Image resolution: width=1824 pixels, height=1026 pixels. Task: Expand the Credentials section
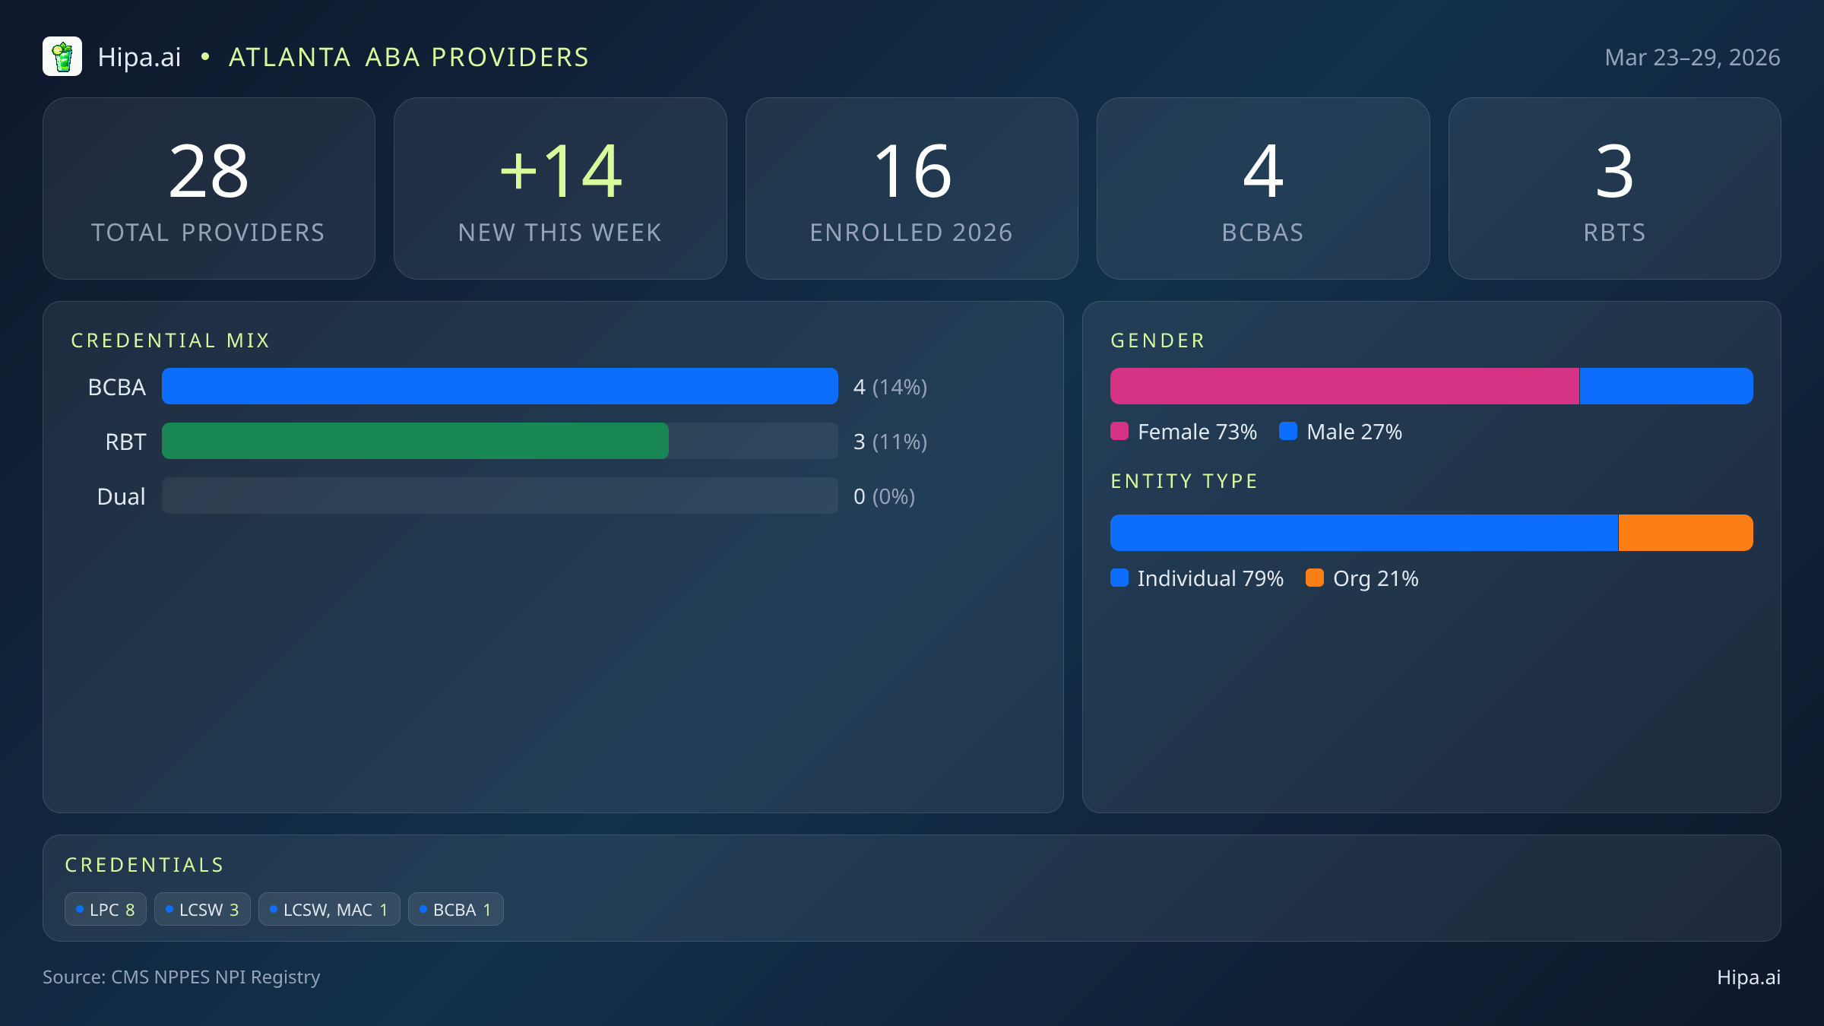click(x=144, y=864)
